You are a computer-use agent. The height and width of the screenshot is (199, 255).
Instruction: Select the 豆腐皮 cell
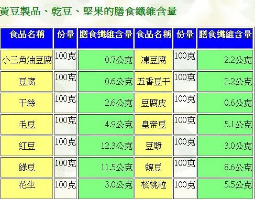pyautogui.click(x=153, y=103)
